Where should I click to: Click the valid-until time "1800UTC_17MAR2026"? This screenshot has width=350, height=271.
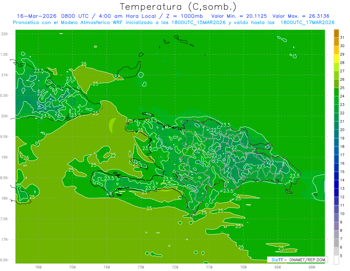(x=307, y=23)
